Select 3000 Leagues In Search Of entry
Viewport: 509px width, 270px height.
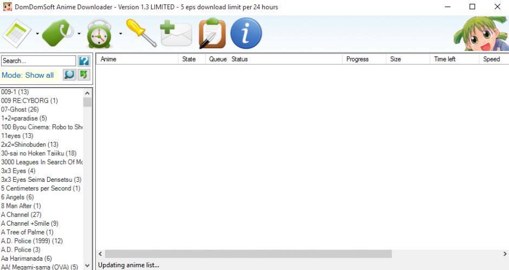[42, 162]
